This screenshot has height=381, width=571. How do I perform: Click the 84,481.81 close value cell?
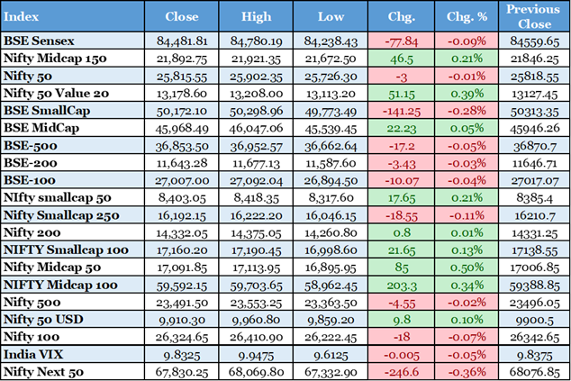pyautogui.click(x=184, y=41)
